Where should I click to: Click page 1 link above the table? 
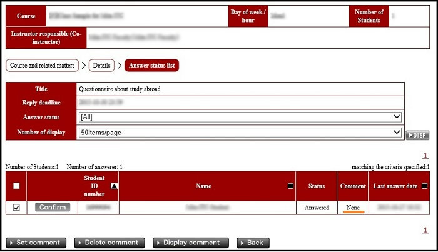pyautogui.click(x=425, y=156)
